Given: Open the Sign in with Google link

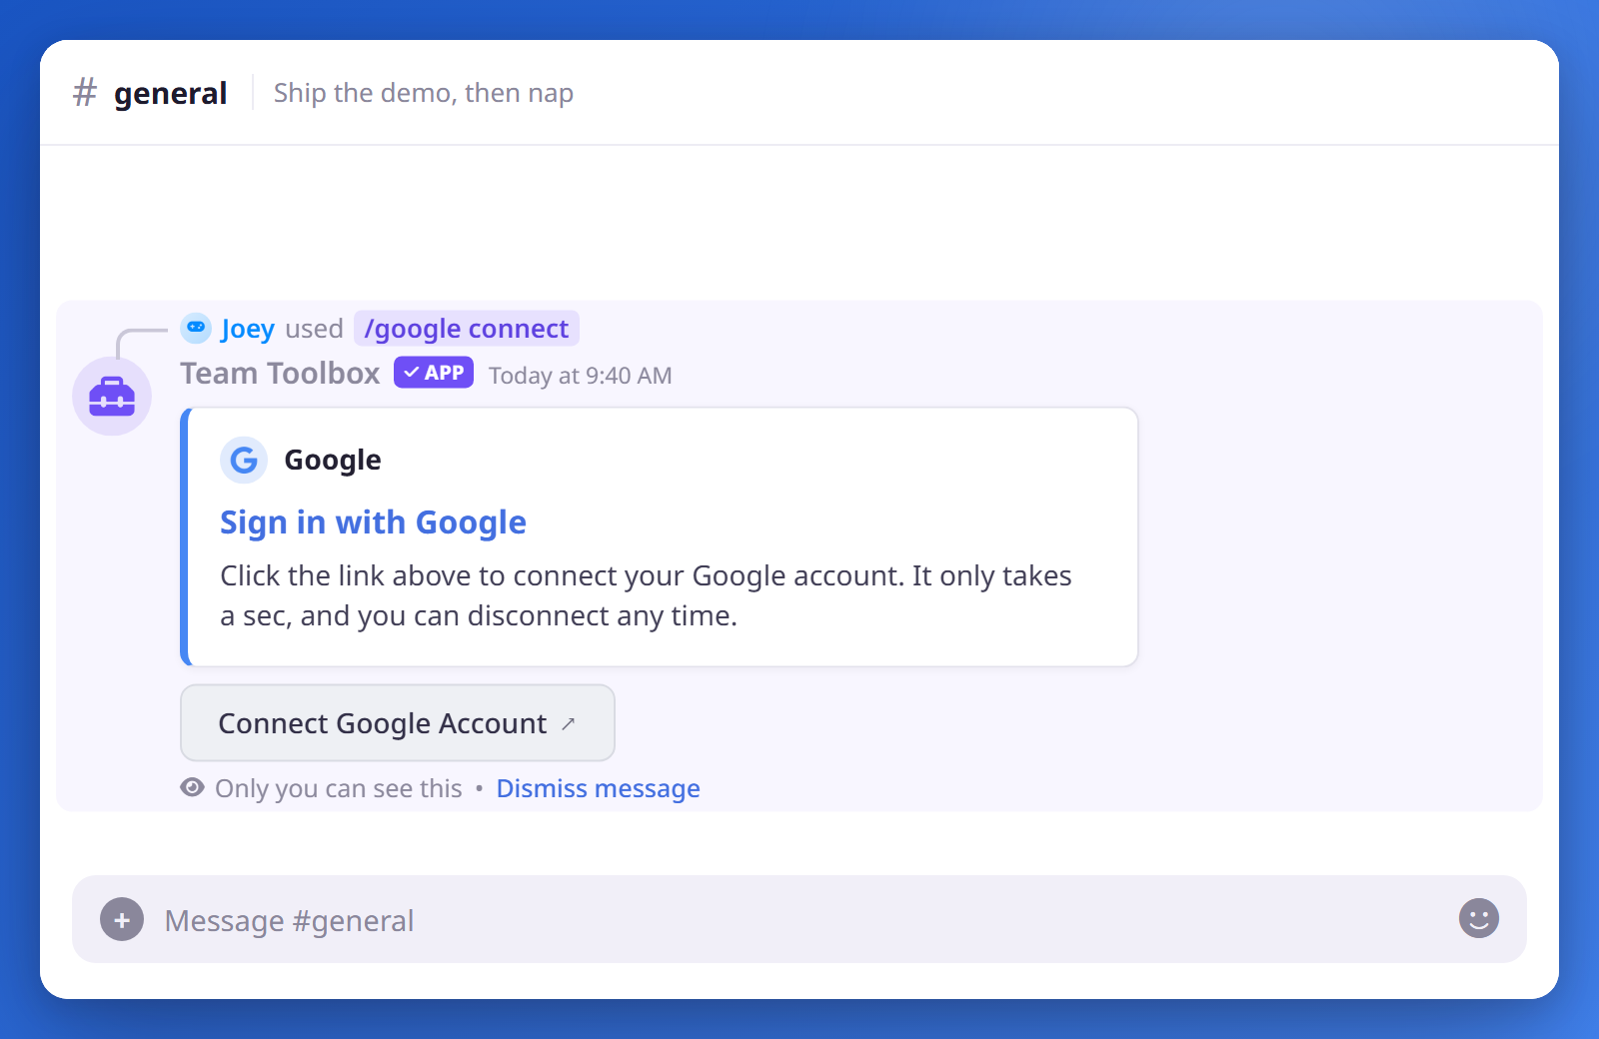Looking at the screenshot, I should click(x=373, y=522).
